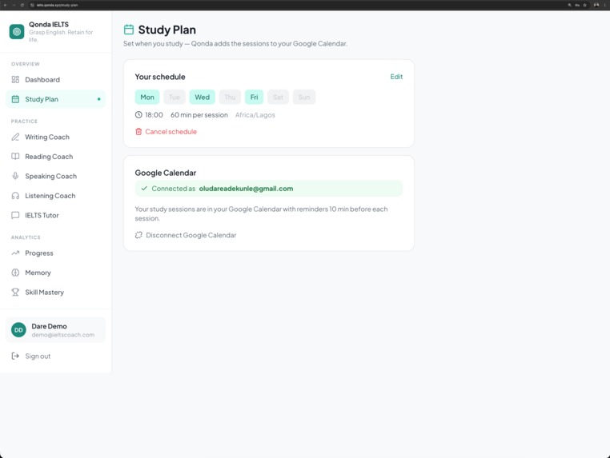The image size is (610, 458).
Task: Navigate to Listening Coach
Action: click(55, 195)
